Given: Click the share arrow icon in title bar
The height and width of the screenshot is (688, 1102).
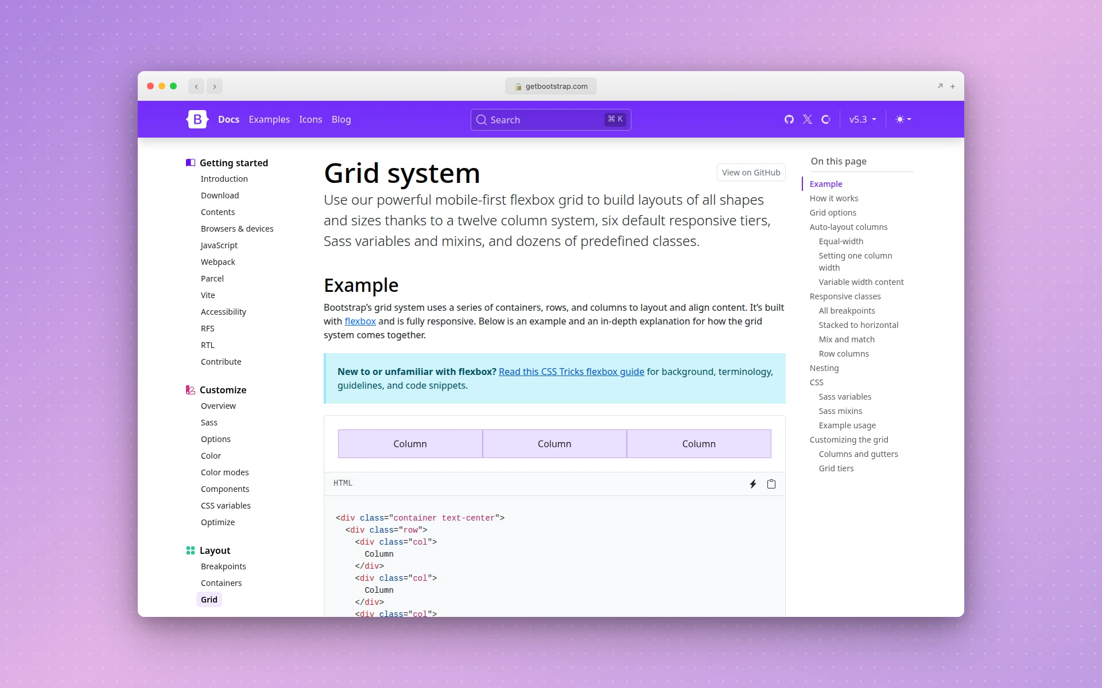Looking at the screenshot, I should tap(940, 86).
